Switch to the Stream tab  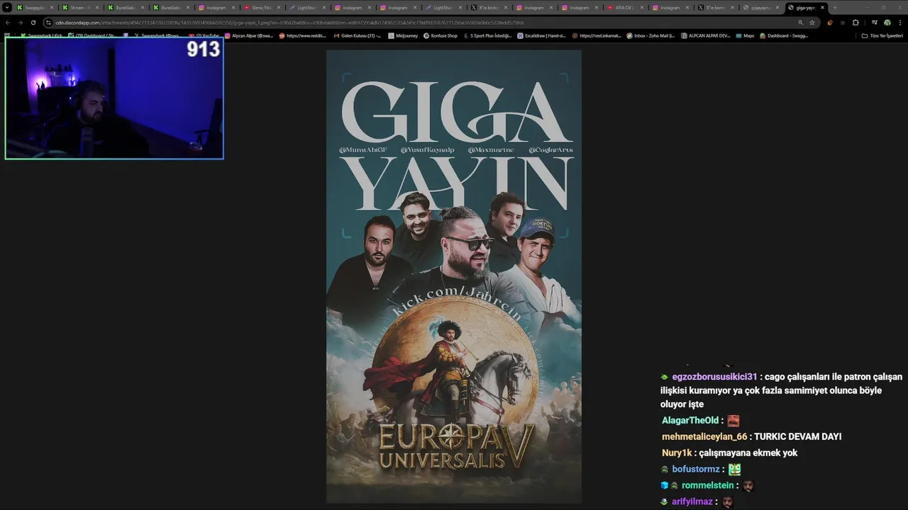80,8
